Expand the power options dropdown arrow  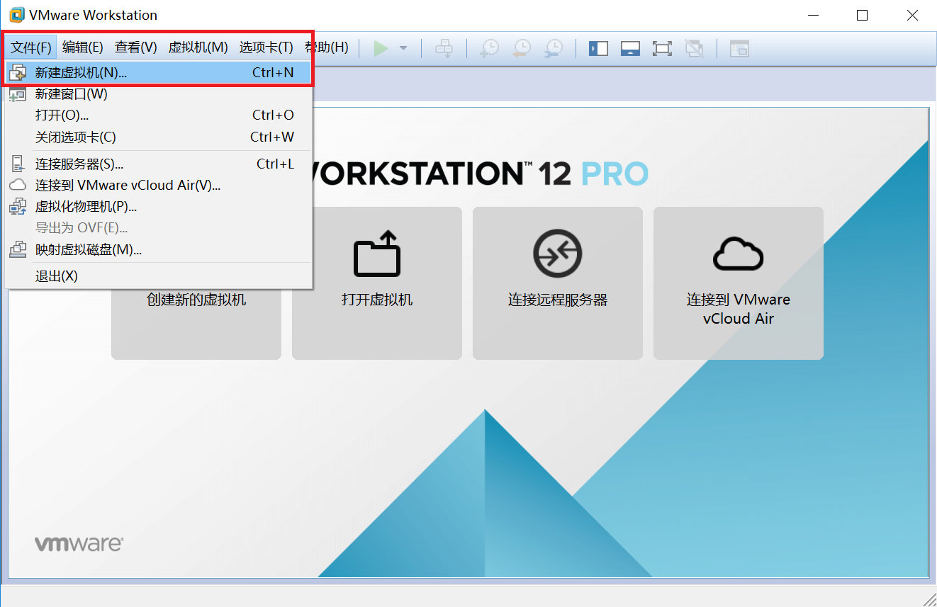(x=403, y=48)
